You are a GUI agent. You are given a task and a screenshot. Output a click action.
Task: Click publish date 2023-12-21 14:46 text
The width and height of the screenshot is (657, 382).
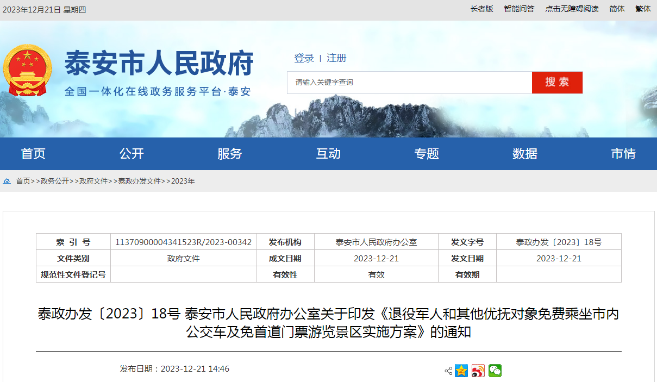click(195, 368)
